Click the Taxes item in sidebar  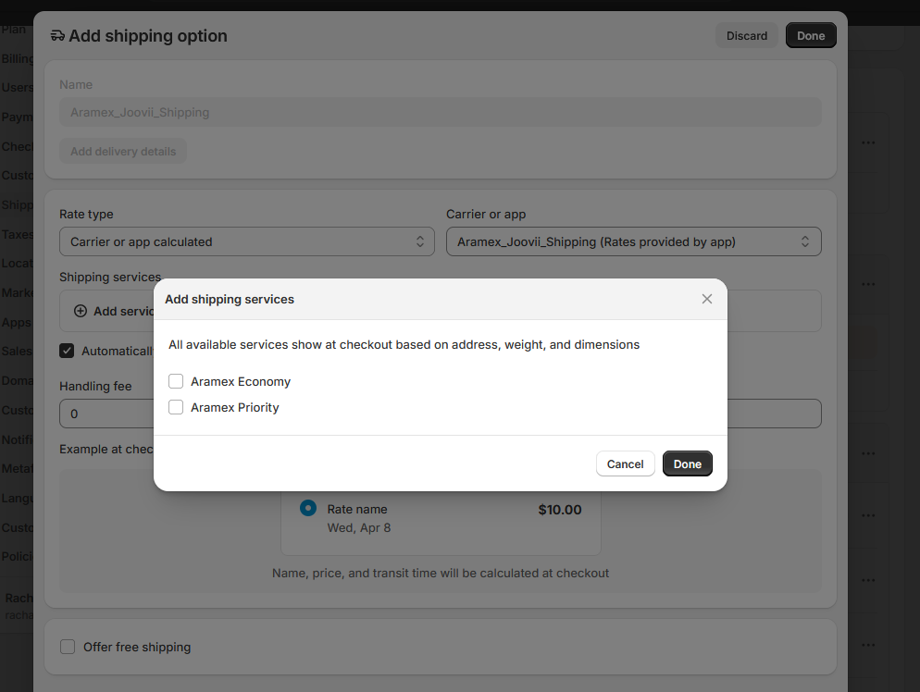pos(17,235)
